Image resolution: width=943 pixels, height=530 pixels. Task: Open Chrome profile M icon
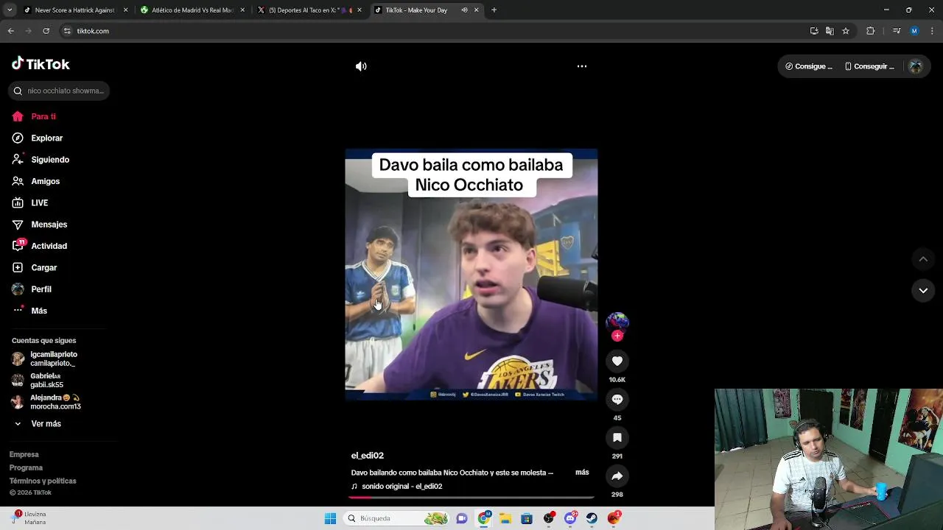tap(914, 31)
